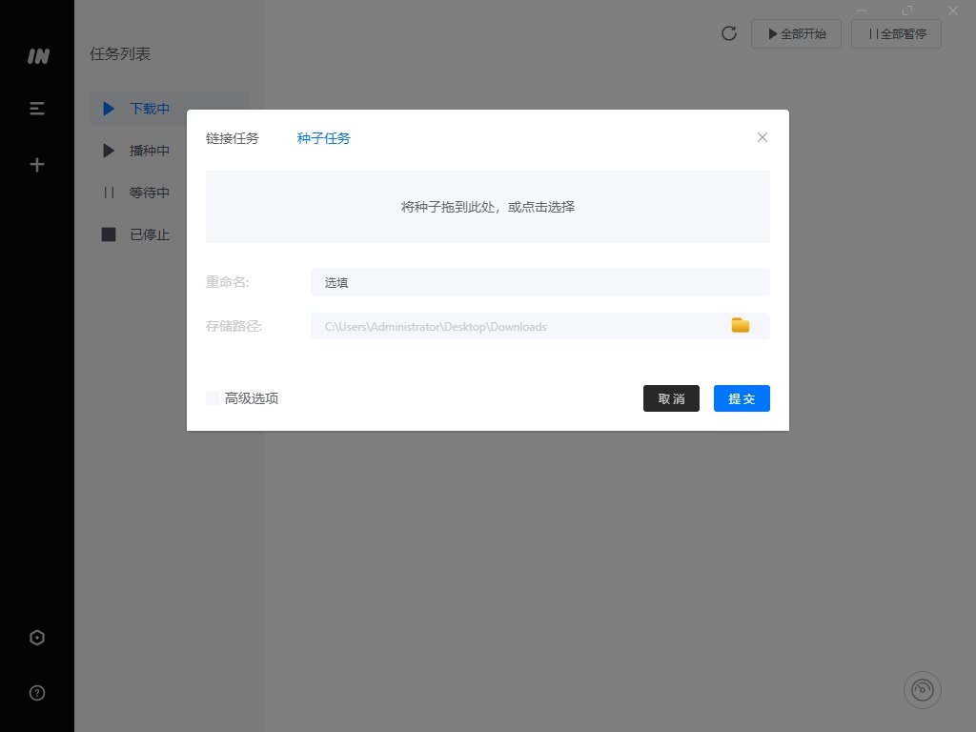Image resolution: width=976 pixels, height=732 pixels.
Task: Click the radar icon at bottom right
Action: coord(922,689)
